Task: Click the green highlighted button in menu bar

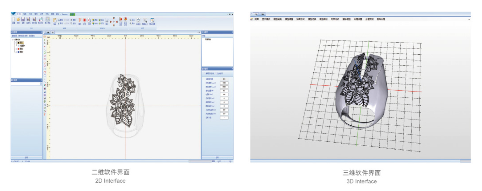Action: point(73,14)
